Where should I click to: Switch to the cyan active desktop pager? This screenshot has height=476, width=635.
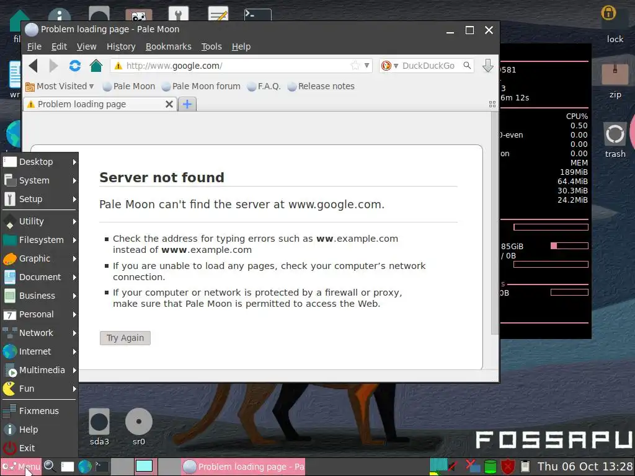click(144, 466)
